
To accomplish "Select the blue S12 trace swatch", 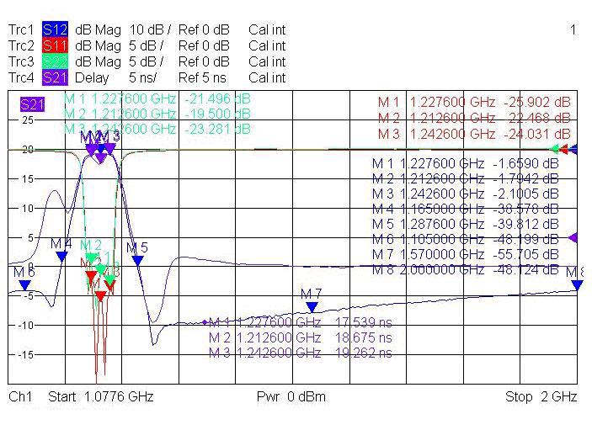I will point(55,29).
